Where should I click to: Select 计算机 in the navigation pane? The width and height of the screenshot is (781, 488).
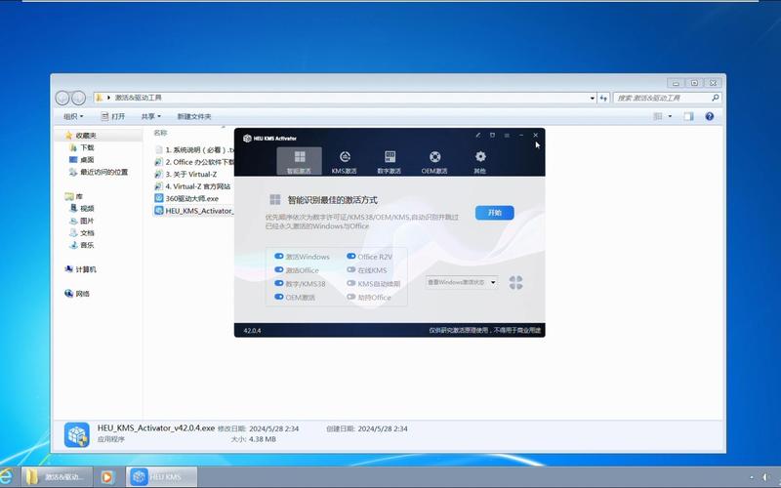(x=86, y=269)
